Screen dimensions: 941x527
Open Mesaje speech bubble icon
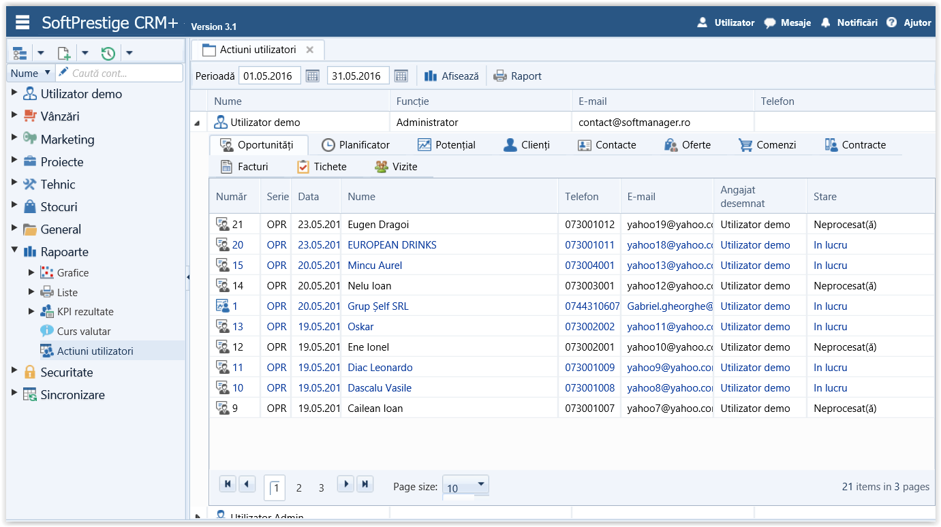pyautogui.click(x=770, y=22)
